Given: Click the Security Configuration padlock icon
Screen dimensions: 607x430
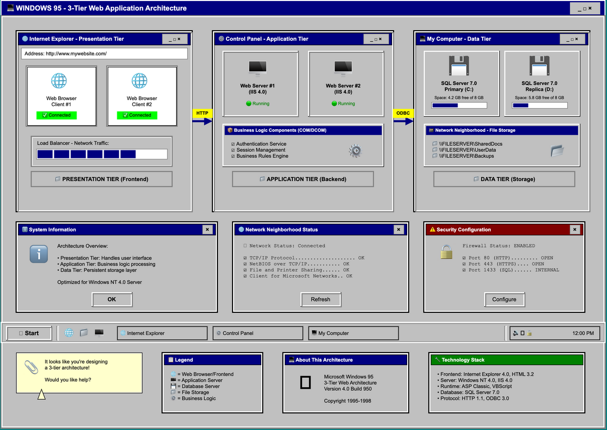Looking at the screenshot, I should [x=446, y=252].
